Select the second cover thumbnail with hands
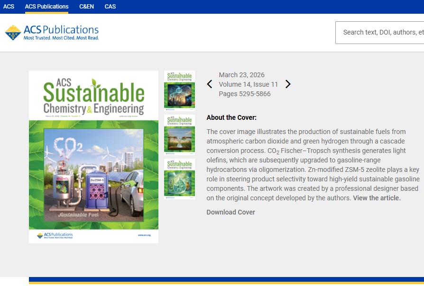Image resolution: width=424 pixels, height=286 pixels. 180,135
